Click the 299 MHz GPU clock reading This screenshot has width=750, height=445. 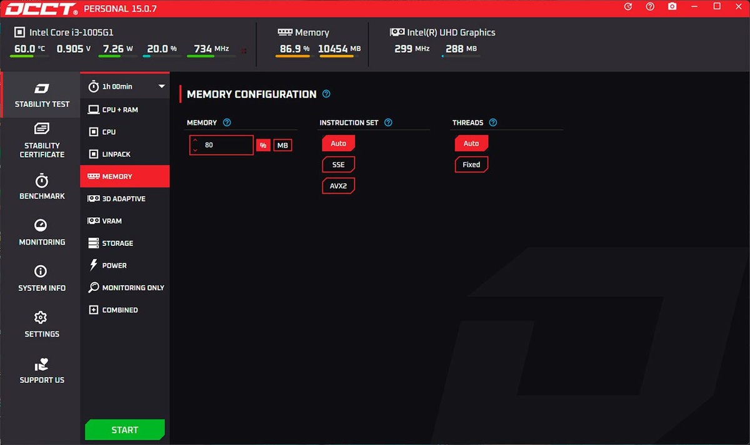(412, 49)
